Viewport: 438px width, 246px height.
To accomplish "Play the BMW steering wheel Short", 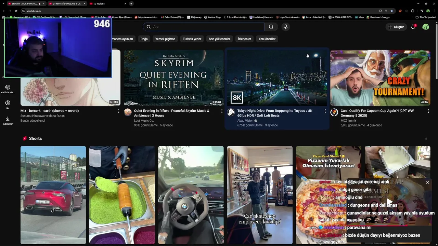I will click(191, 195).
